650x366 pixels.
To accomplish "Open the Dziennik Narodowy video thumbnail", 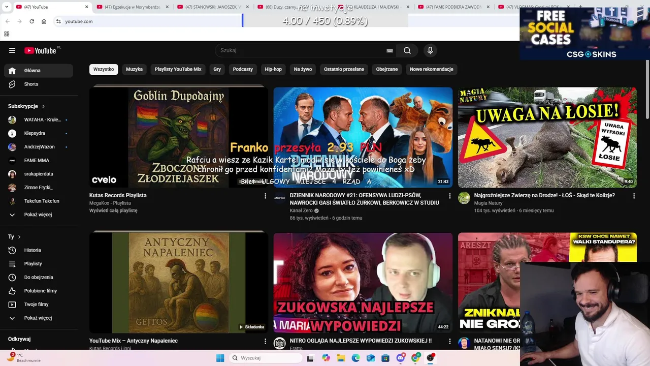I will tap(363, 137).
